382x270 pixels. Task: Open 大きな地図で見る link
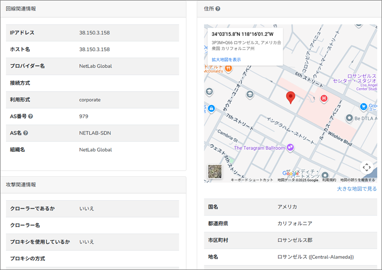(x=356, y=189)
